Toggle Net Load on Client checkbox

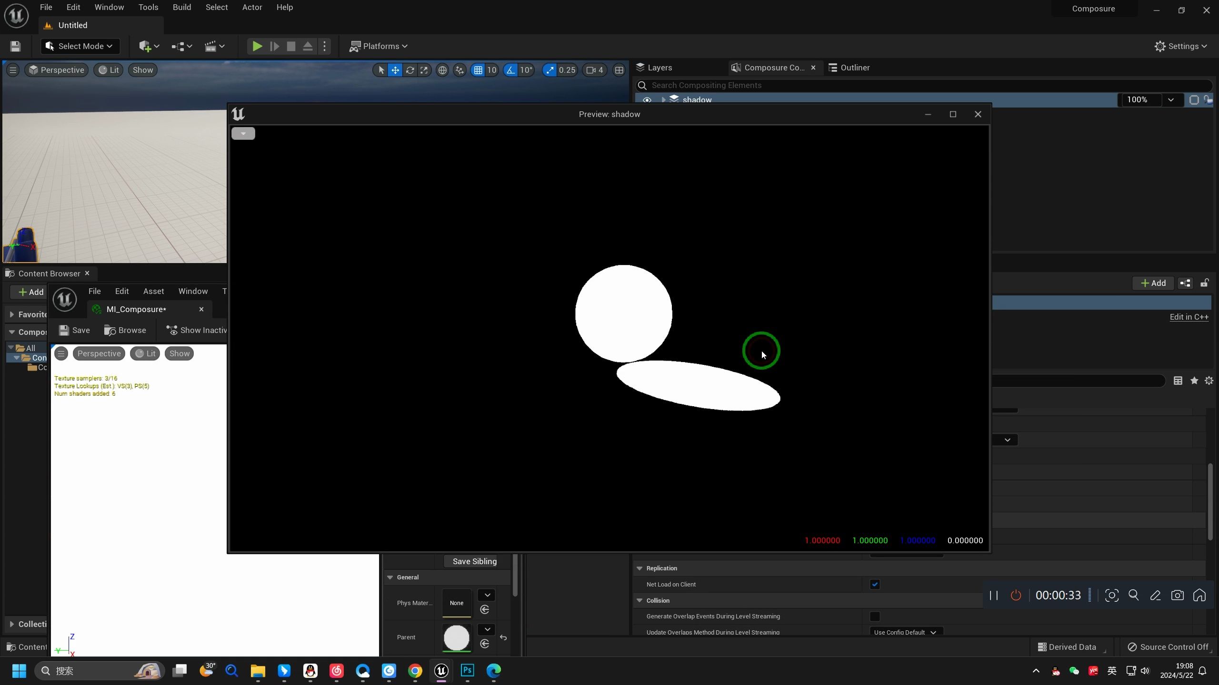(875, 584)
